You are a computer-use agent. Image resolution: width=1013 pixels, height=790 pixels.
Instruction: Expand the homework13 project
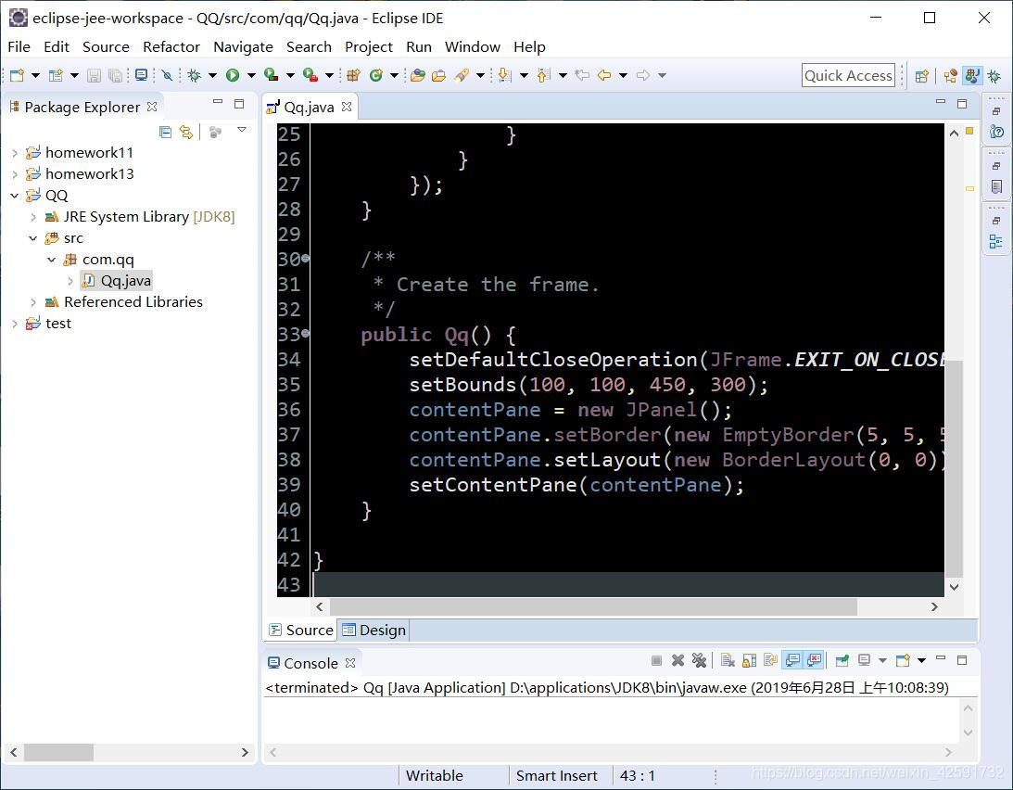click(x=15, y=174)
